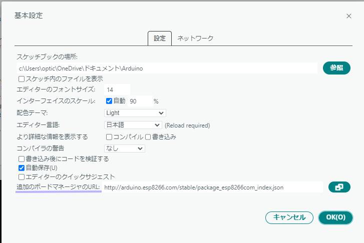364x243 pixels.
Task: Click the より詳細な情報を表示する label
Action: pos(52,137)
